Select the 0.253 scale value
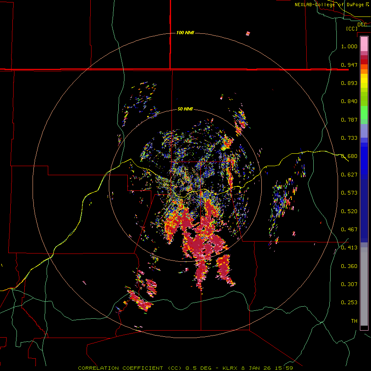371x371 pixels. pos(349,303)
